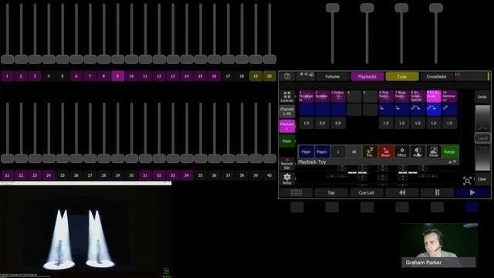Select the Visual attribute icon

coord(434,151)
